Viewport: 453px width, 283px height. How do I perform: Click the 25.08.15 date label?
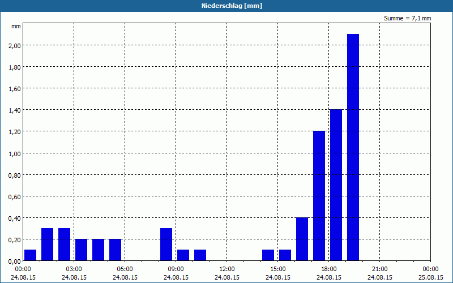430,277
